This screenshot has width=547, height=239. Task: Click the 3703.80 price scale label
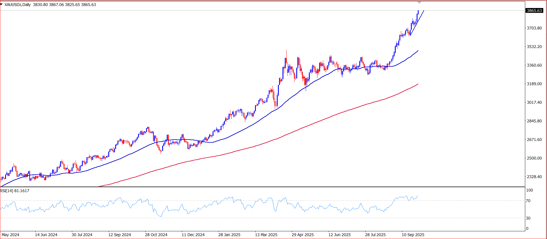click(x=534, y=28)
